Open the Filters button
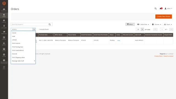Image resolution: width=176 pixels, height=99 pixels. click(x=130, y=24)
